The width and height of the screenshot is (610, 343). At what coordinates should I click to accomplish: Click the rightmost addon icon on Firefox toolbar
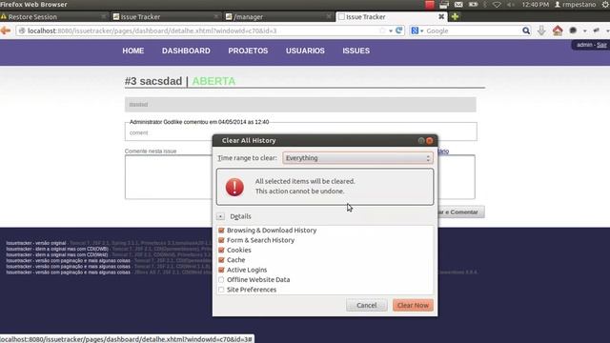point(596,30)
